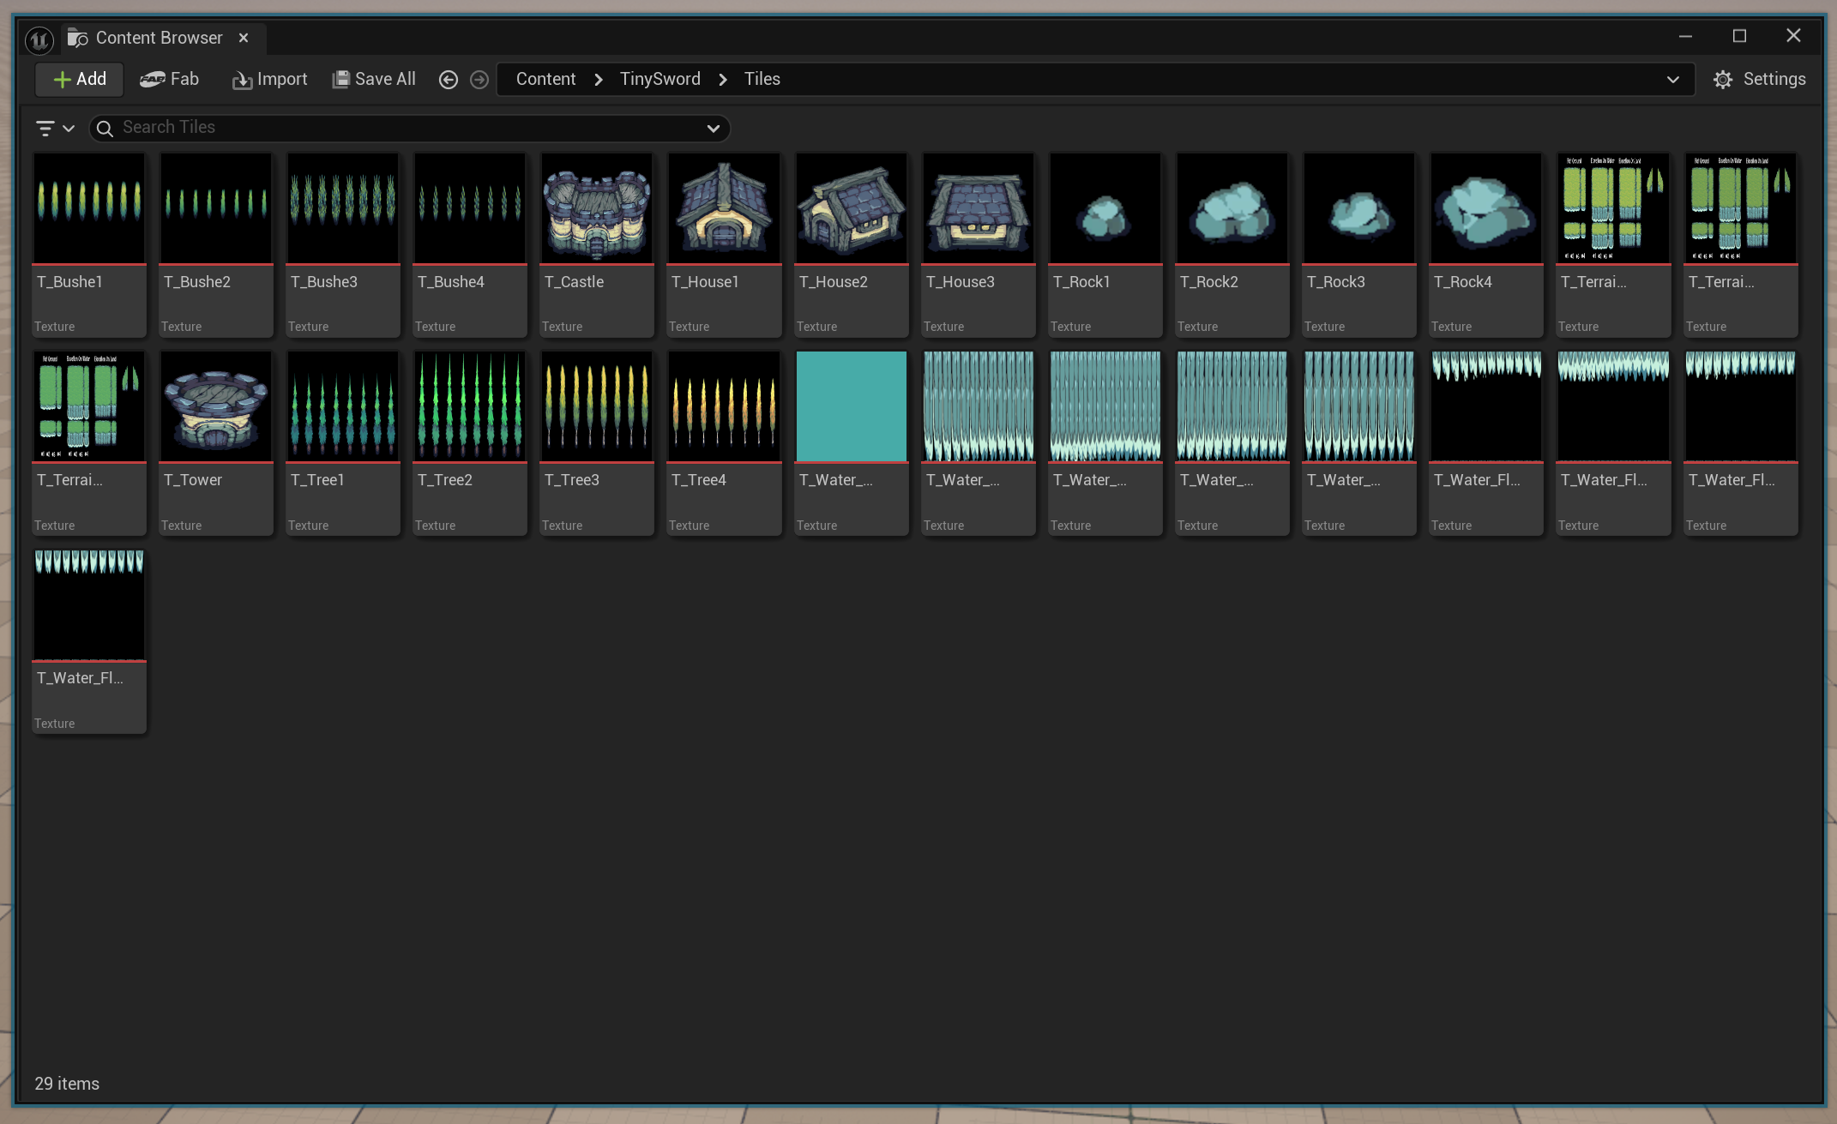This screenshot has width=1837, height=1124.
Task: Navigate to the TinySword folder breadcrumb
Action: click(x=660, y=79)
